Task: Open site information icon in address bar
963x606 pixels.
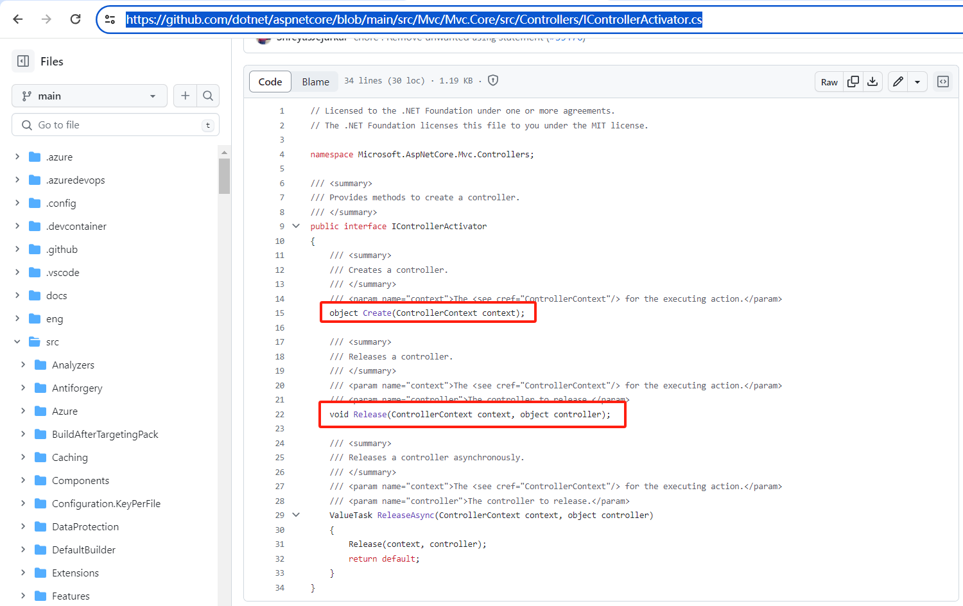Action: [x=110, y=19]
